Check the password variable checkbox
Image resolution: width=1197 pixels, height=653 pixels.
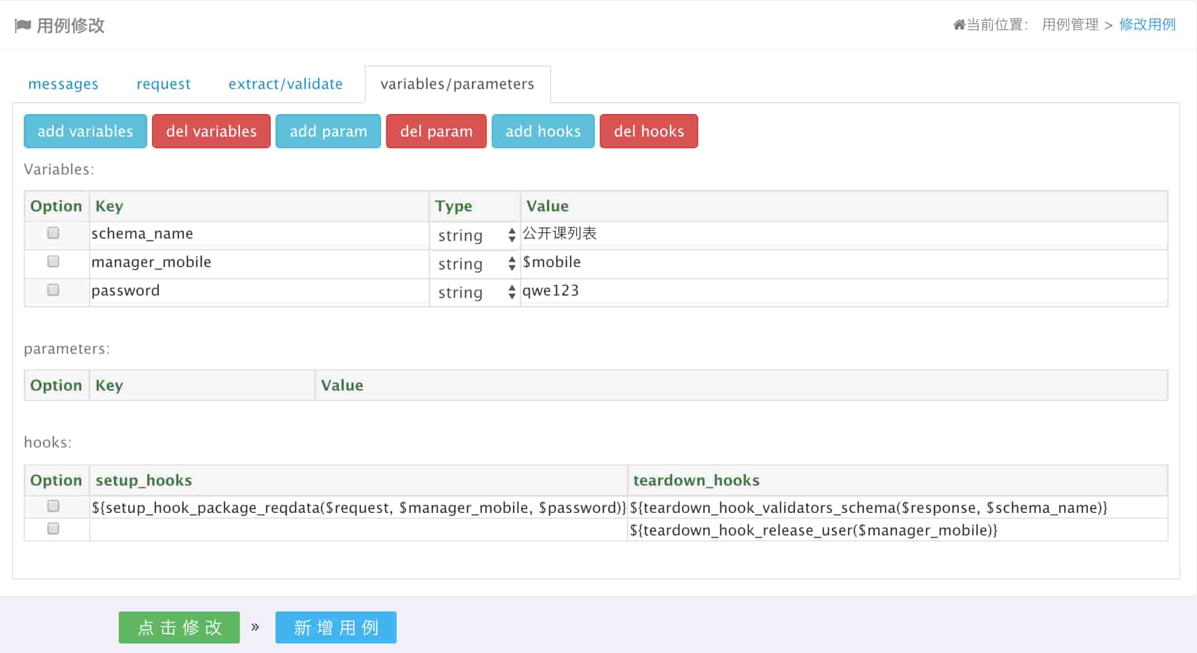tap(53, 290)
